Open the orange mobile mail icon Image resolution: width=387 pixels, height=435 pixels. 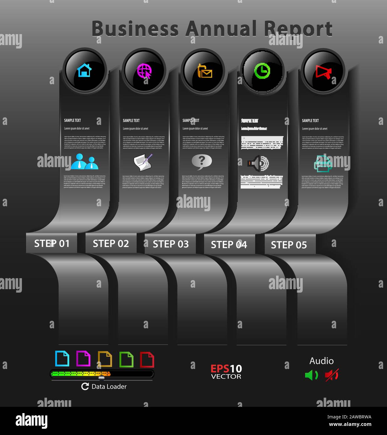(x=204, y=71)
